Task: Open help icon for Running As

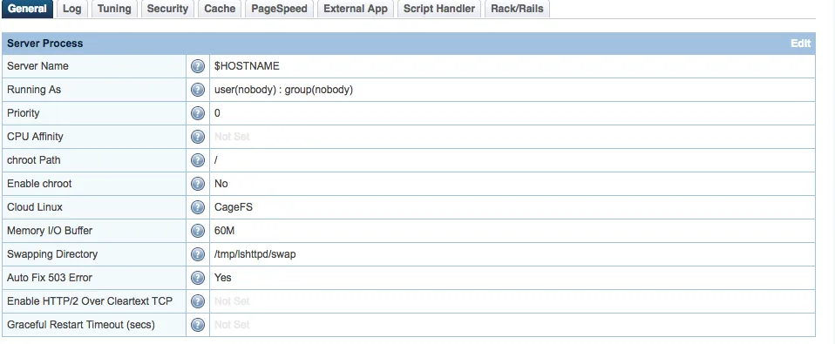Action: tap(198, 90)
